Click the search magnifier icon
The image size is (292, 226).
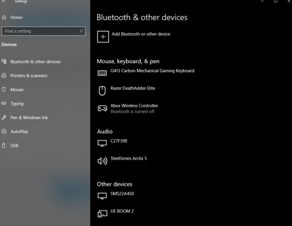81,31
